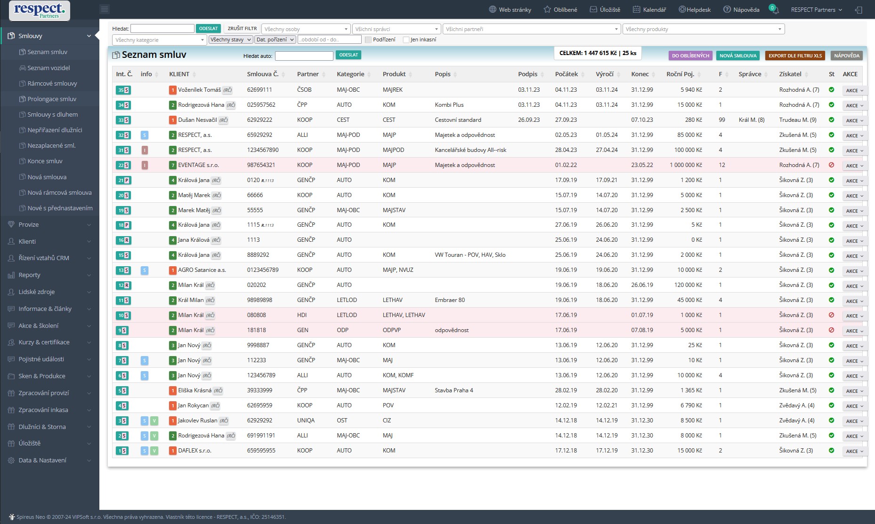This screenshot has width=875, height=524.
Task: Click the logout icon in top right
Action: coord(859,10)
